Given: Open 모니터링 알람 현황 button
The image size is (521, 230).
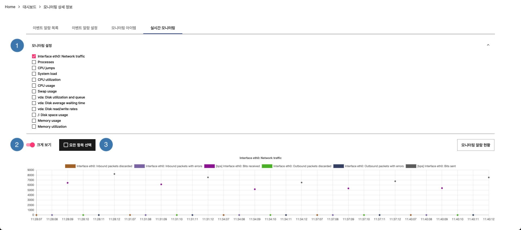Looking at the screenshot, I should point(475,145).
